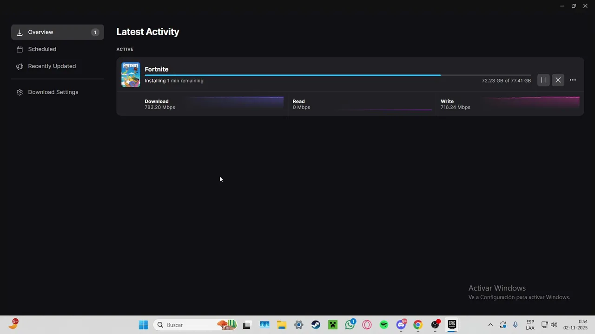Open Minecraft from the taskbar
This screenshot has width=595, height=334.
[333, 325]
